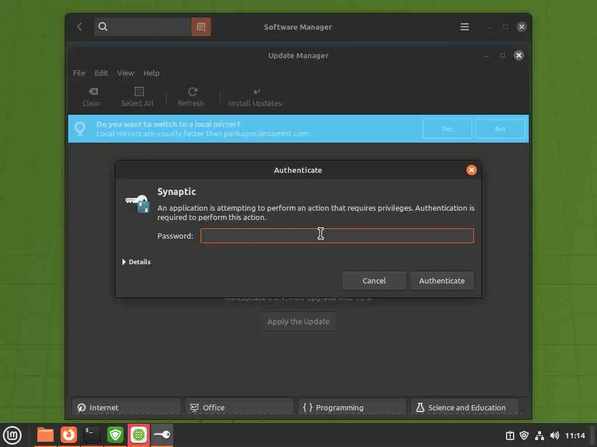This screenshot has height=447, width=597.
Task: Click Yes to switch to local mirror
Action: click(447, 129)
